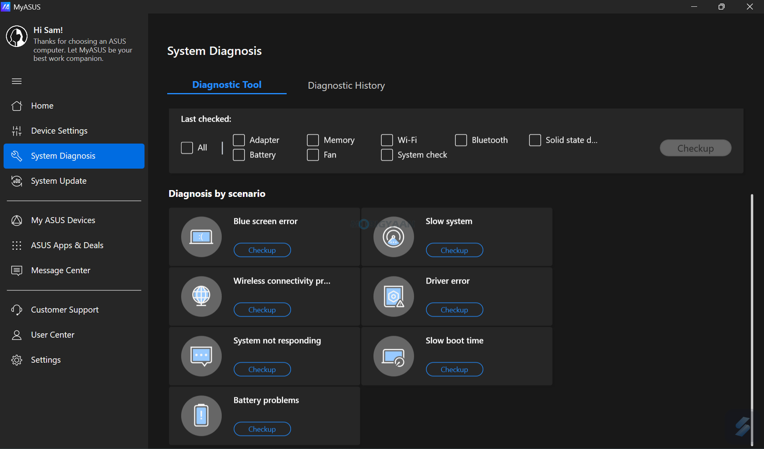
Task: Click the Customer Support headset icon
Action: 17,310
